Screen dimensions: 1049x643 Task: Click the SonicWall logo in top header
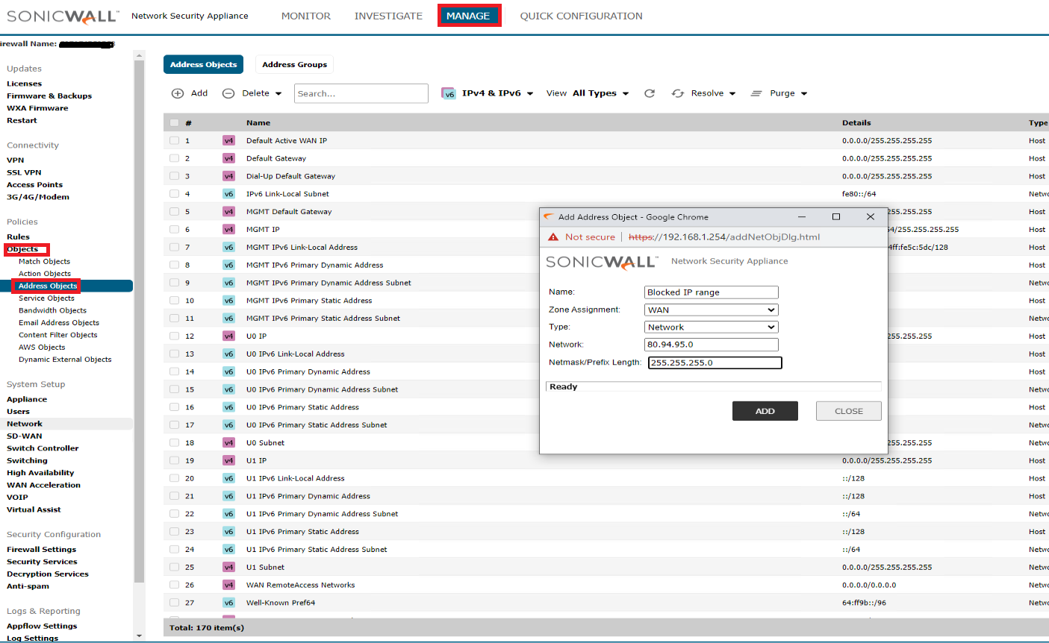(63, 16)
